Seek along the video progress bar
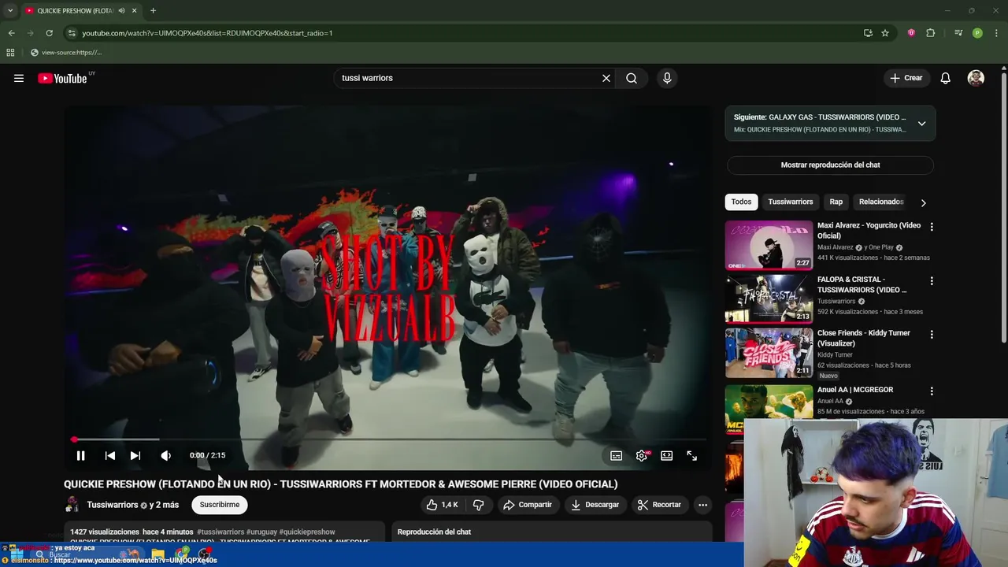The image size is (1008, 567). pos(388,439)
